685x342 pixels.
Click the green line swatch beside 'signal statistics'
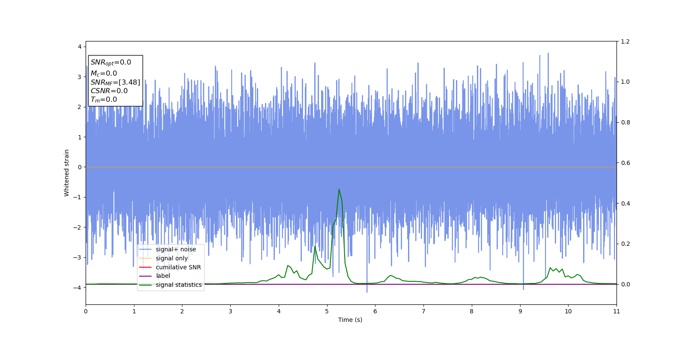146,285
